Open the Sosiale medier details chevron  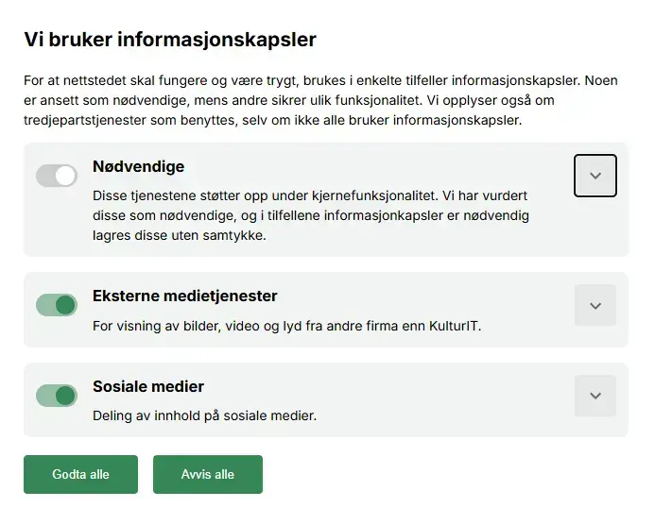pyautogui.click(x=595, y=396)
